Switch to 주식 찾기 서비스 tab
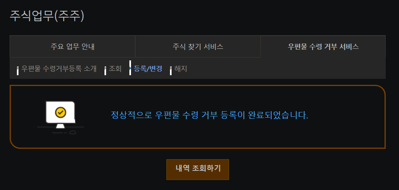 click(198, 47)
